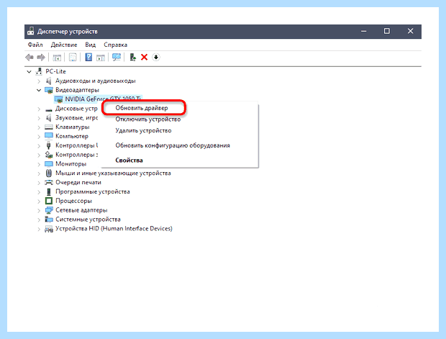The height and width of the screenshot is (339, 446).
Task: Click the circular down-arrow toolbar icon
Action: [x=156, y=58]
